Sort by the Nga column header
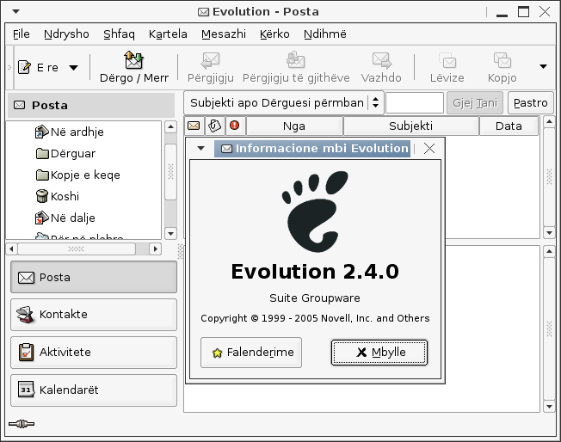The height and width of the screenshot is (442, 561). click(x=294, y=126)
